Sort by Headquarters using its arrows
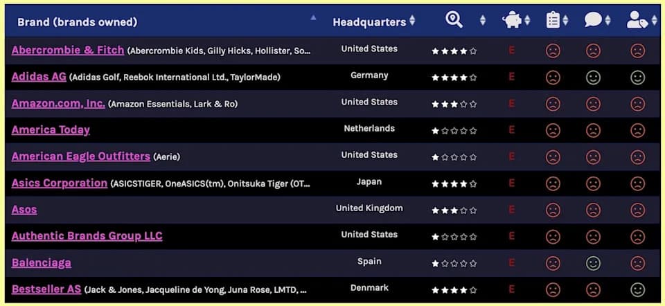This screenshot has width=665, height=306. click(412, 21)
